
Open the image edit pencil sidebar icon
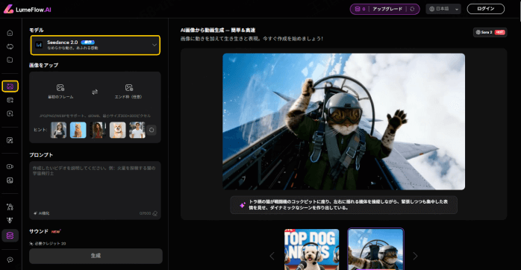10,140
